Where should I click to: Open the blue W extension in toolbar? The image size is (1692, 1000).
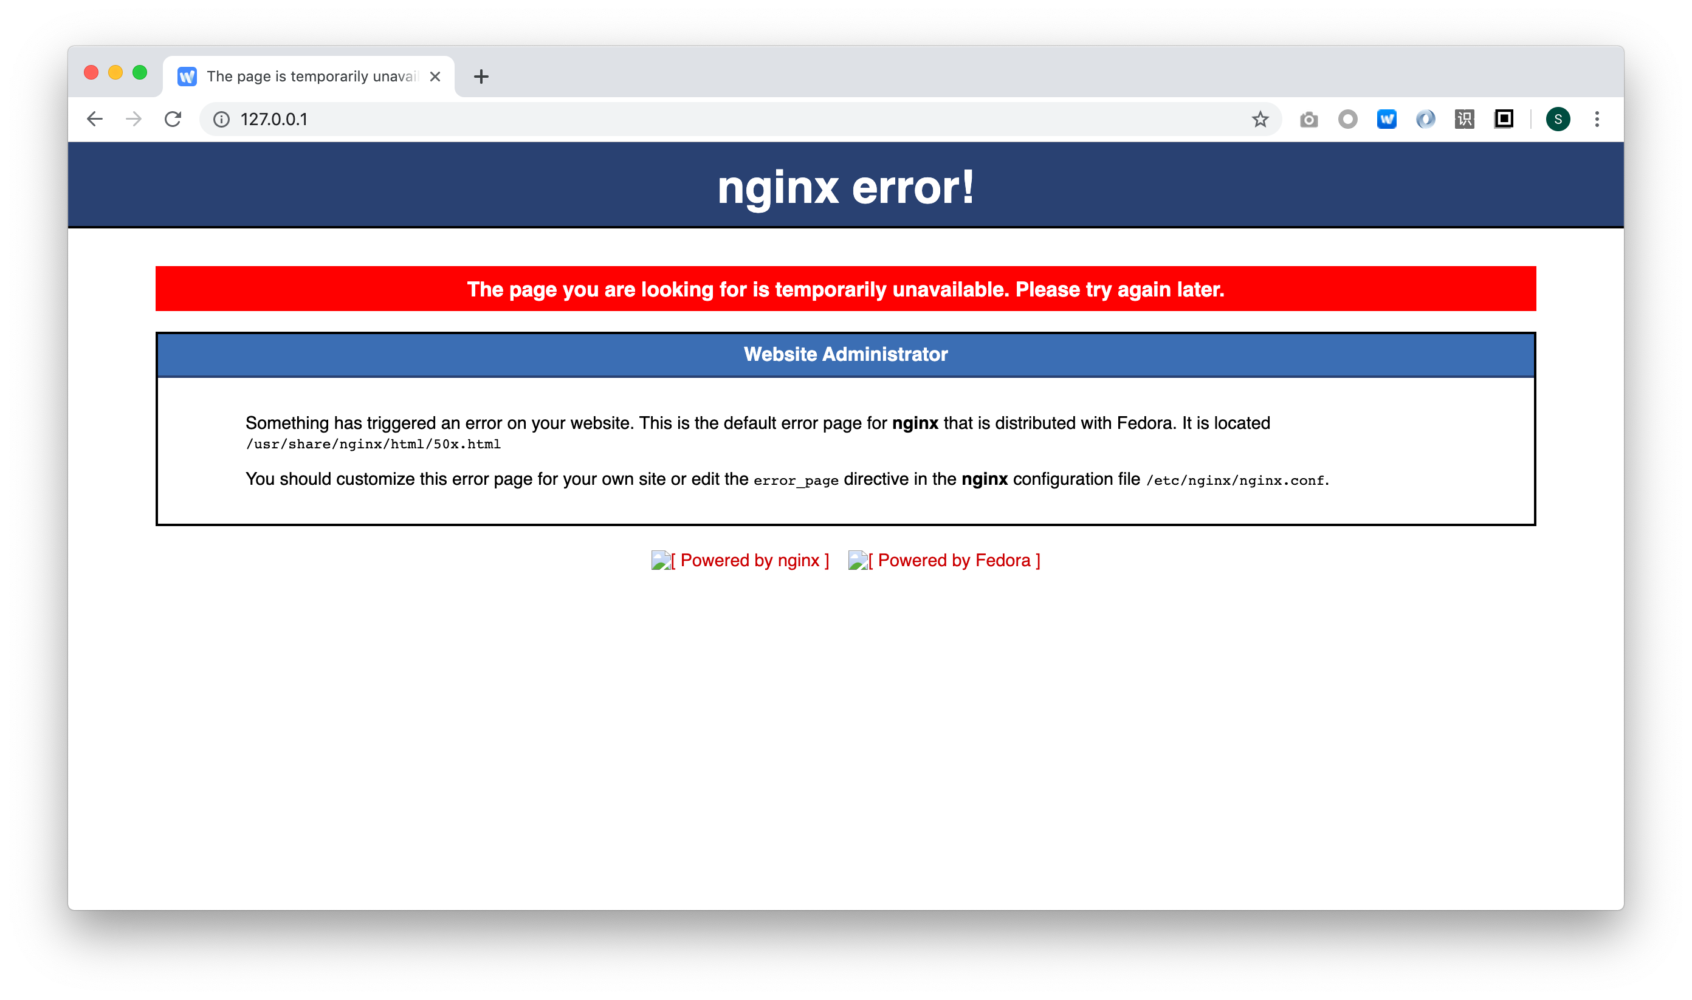pos(1387,119)
